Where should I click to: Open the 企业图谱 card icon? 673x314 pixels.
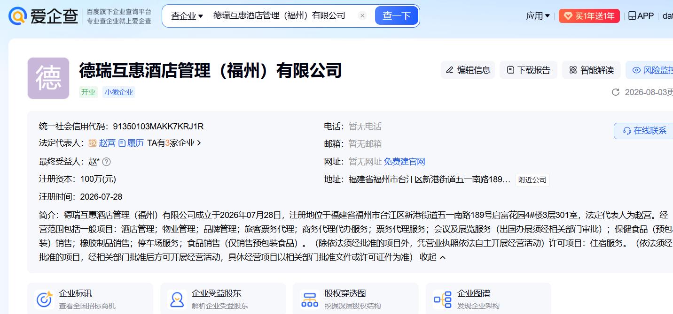[443, 299]
